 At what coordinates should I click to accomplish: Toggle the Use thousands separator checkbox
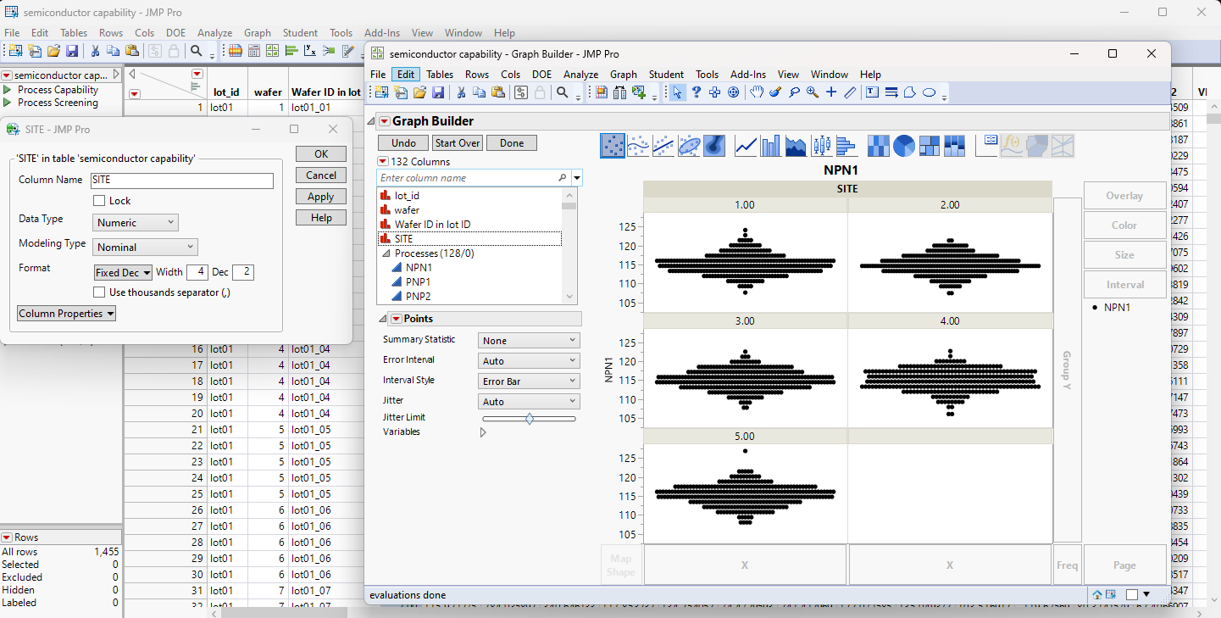pyautogui.click(x=99, y=292)
